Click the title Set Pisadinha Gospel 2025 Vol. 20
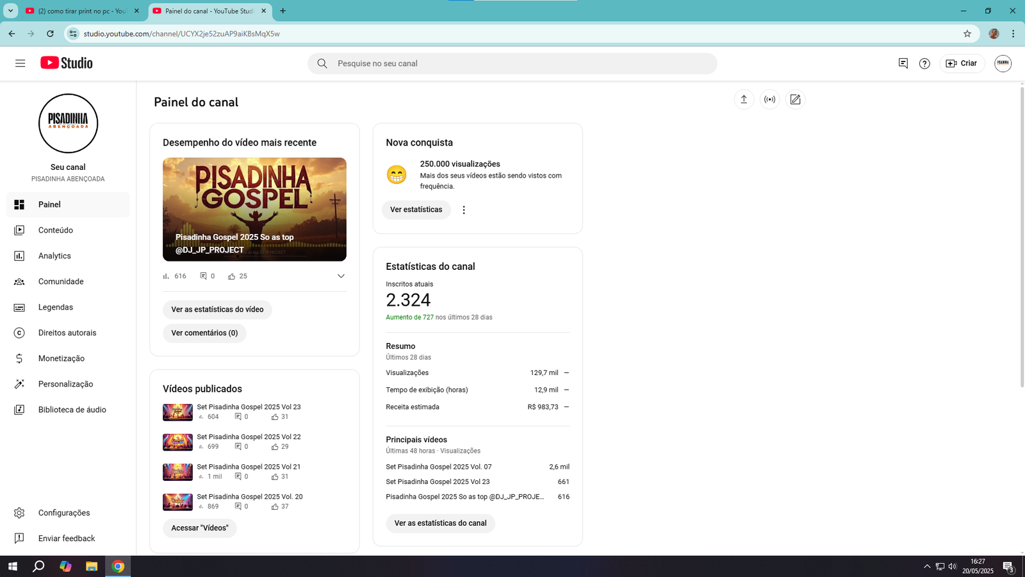This screenshot has width=1025, height=577. pos(250,497)
